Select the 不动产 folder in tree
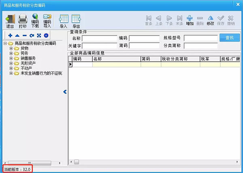243x173 pixels. pyautogui.click(x=26, y=68)
